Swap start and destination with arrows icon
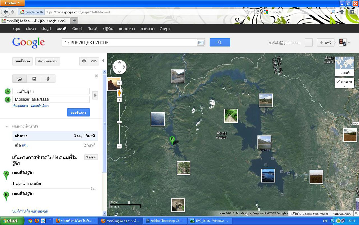 click(95, 95)
